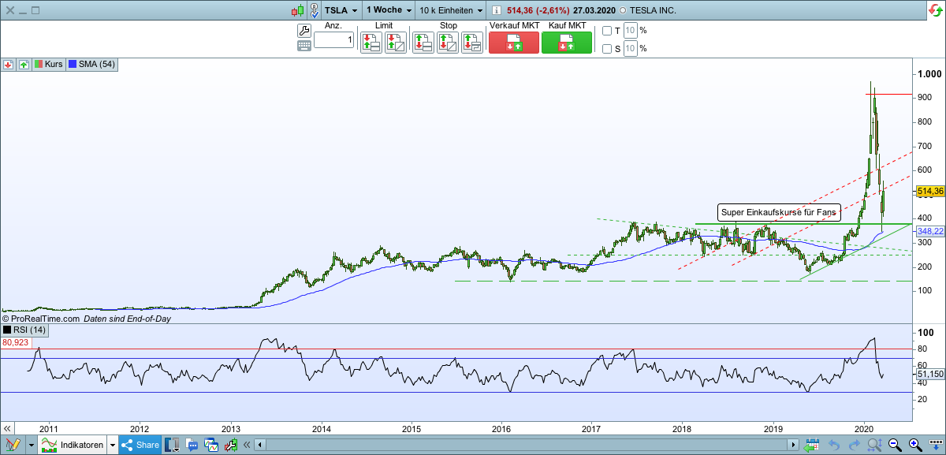Screen dimensions: 946x455
Task: Click the T percent value field
Action: click(x=630, y=31)
